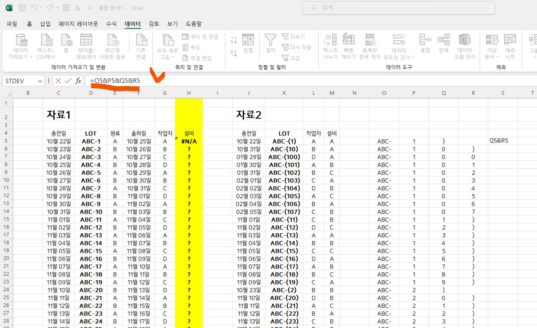
Task: Click the Undo arrow icon
Action: pyautogui.click(x=34, y=7)
